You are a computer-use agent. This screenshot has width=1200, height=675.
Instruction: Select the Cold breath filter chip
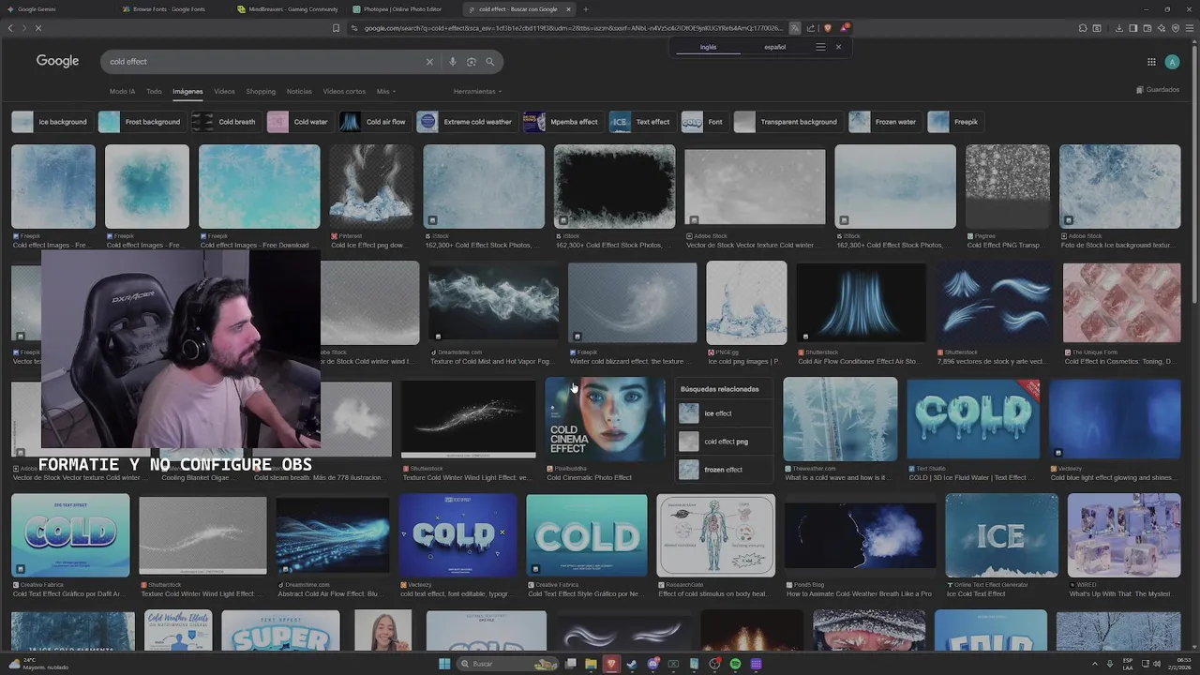225,122
